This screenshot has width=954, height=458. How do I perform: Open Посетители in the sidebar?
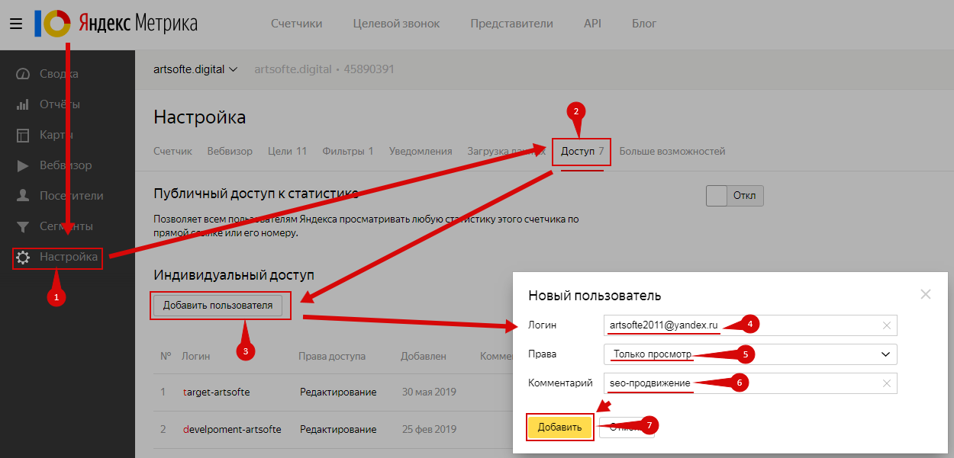click(x=60, y=196)
